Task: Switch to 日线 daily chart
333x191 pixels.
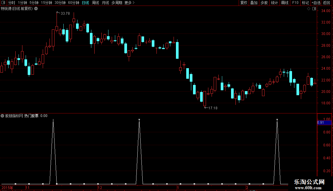Action: tap(85, 3)
